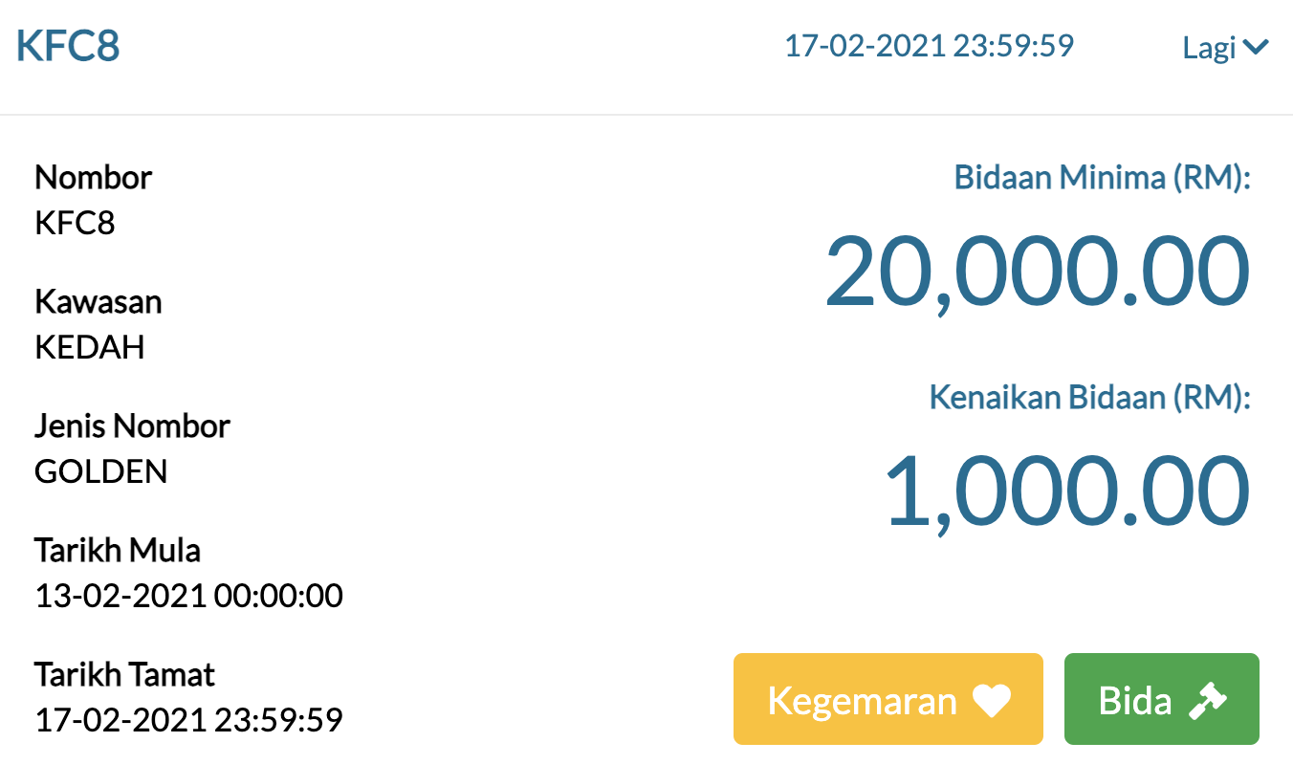Image resolution: width=1293 pixels, height=764 pixels.
Task: Click the header timestamp 17-02-2021 23:59:59
Action: click(929, 46)
